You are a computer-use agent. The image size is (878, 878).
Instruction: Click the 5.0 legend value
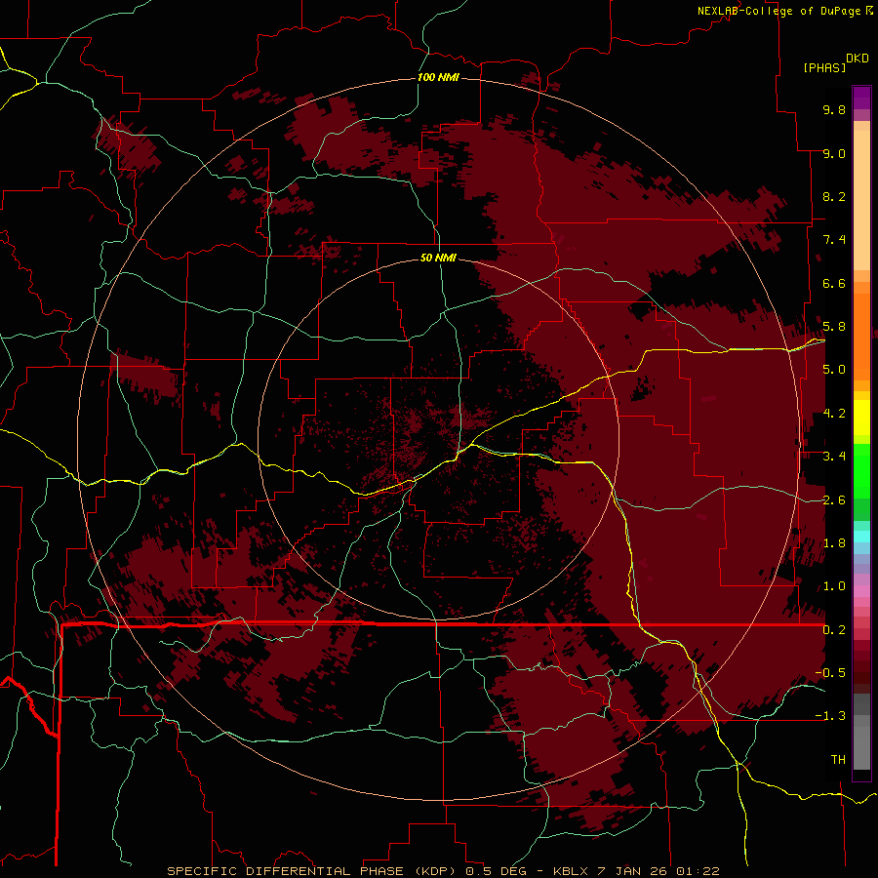pos(834,370)
